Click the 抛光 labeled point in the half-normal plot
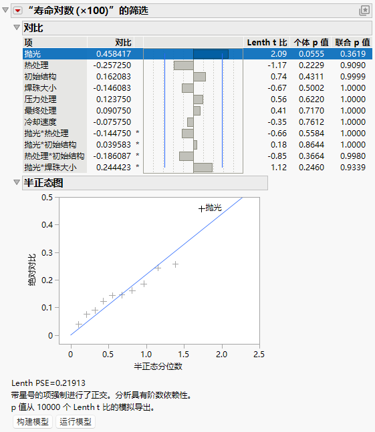 pyautogui.click(x=202, y=209)
